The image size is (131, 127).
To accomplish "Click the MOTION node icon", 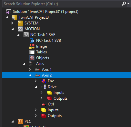I will [x=20, y=29].
